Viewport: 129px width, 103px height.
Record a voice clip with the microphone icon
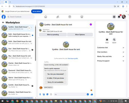[x=40, y=95]
